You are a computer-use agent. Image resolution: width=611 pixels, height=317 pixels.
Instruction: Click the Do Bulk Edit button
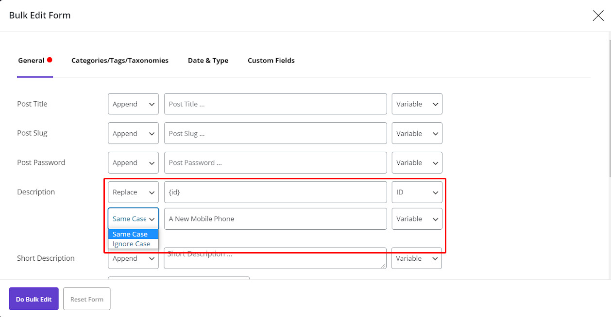tap(34, 299)
